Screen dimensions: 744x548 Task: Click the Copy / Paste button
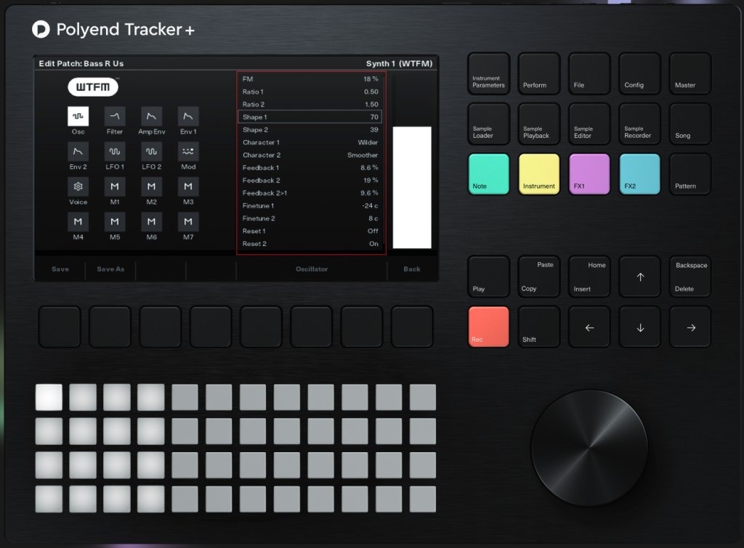pyautogui.click(x=539, y=277)
